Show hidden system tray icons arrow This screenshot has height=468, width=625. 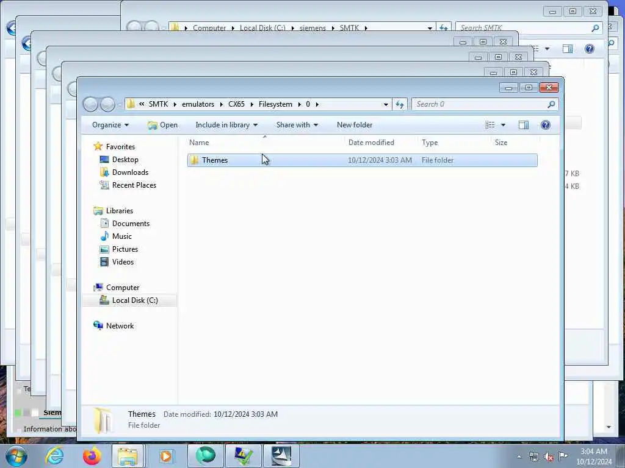[x=519, y=456]
